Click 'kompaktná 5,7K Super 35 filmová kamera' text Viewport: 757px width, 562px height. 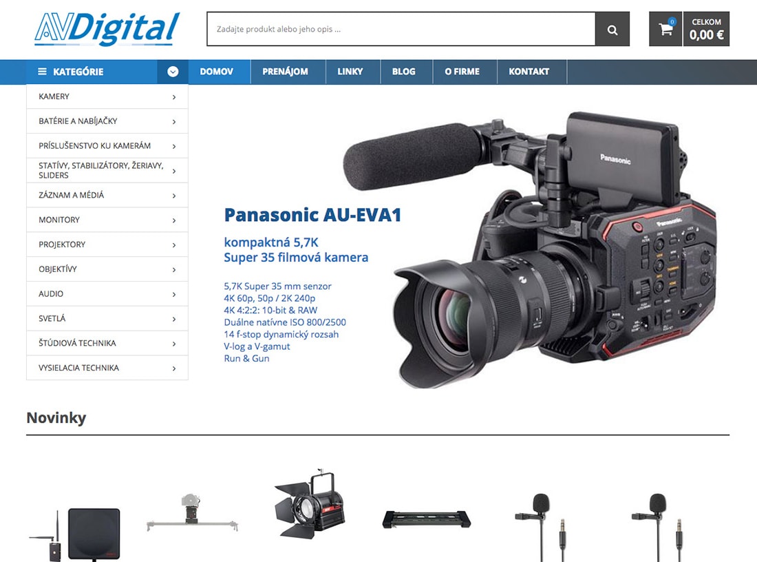point(296,250)
